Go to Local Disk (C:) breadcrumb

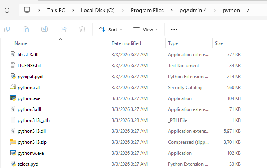[x=98, y=10]
